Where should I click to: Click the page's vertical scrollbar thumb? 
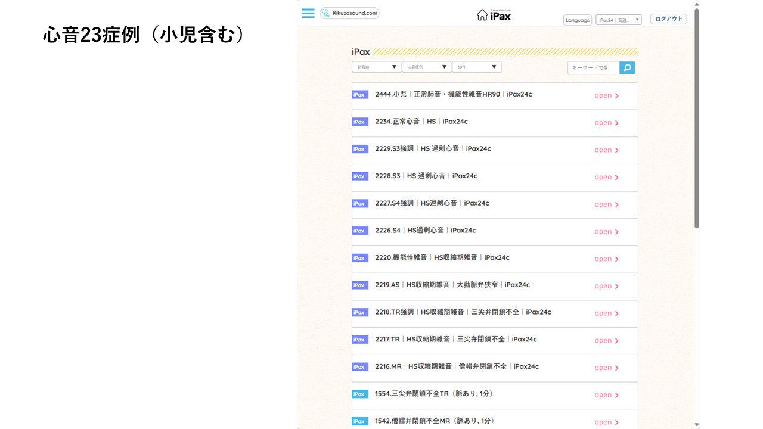click(696, 119)
